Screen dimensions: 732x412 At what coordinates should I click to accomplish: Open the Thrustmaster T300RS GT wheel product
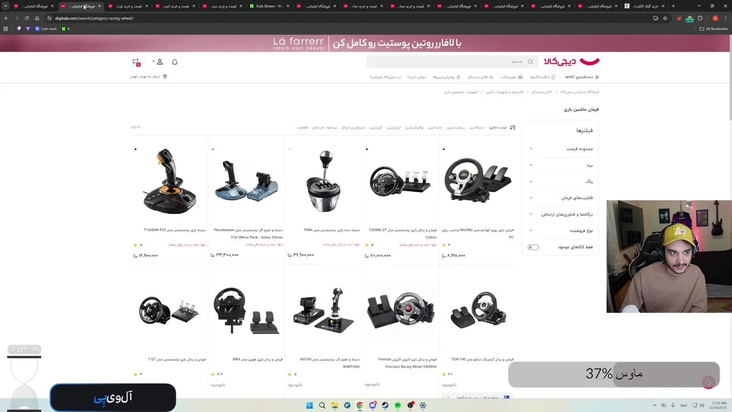pyautogui.click(x=400, y=200)
